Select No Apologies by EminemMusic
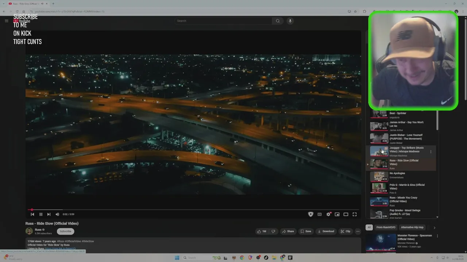This screenshot has width=467, height=262. pyautogui.click(x=402, y=176)
